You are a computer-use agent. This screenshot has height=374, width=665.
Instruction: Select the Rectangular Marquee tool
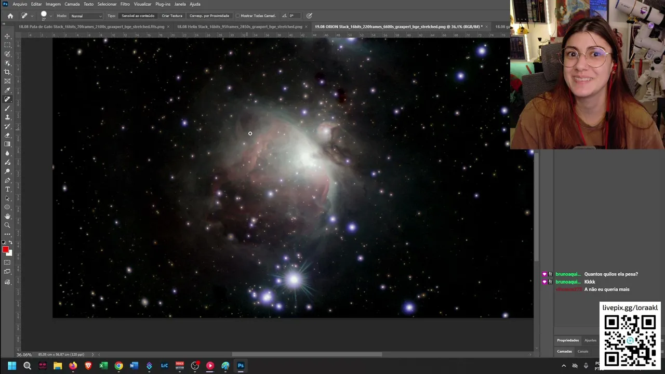coord(7,45)
